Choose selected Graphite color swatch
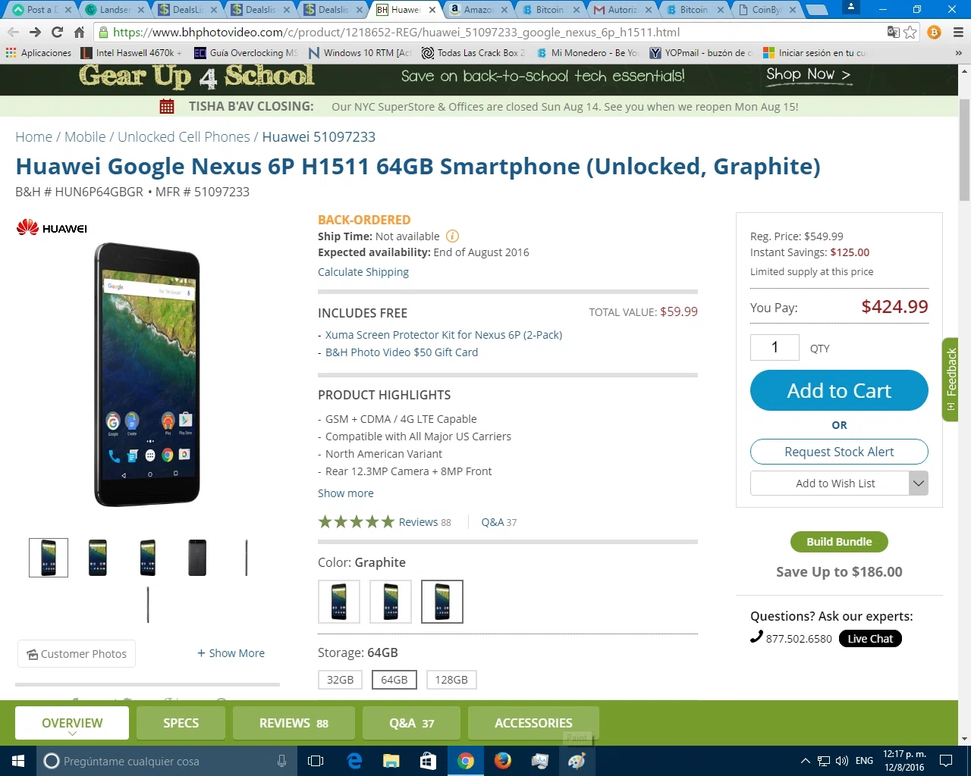This screenshot has height=776, width=971. point(442,602)
